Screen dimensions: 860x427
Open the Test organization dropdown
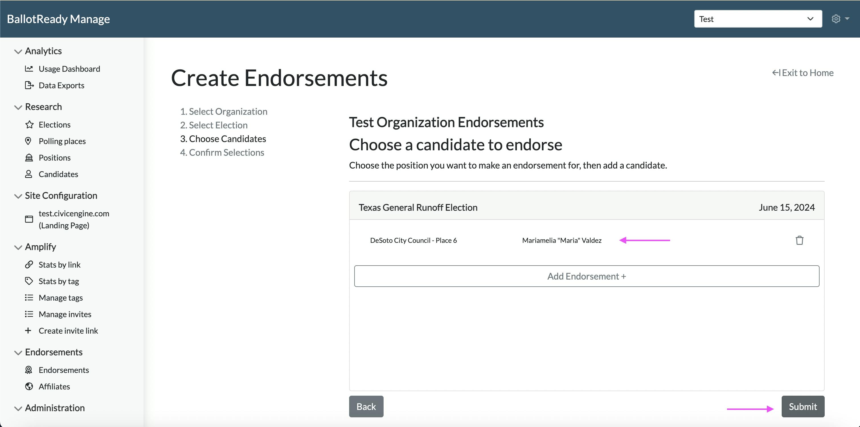[757, 19]
